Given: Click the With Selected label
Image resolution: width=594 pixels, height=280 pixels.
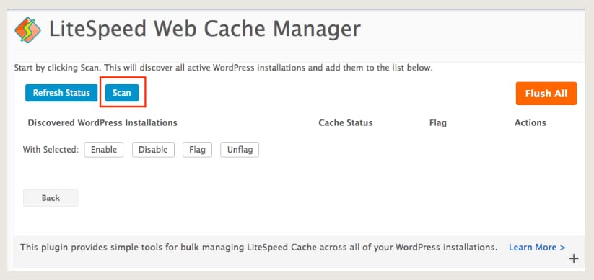Looking at the screenshot, I should coord(51,150).
